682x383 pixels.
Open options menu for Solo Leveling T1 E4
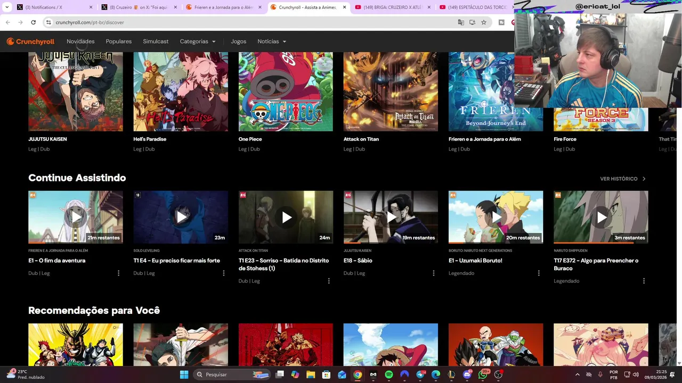[223, 273]
